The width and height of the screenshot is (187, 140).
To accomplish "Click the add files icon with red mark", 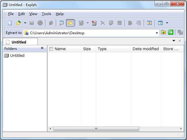I will [x=94, y=23].
